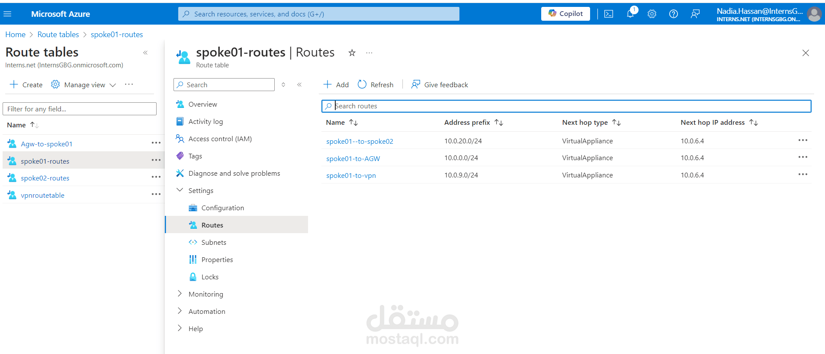The width and height of the screenshot is (825, 354).
Task: Open the Help question mark icon
Action: click(x=674, y=14)
